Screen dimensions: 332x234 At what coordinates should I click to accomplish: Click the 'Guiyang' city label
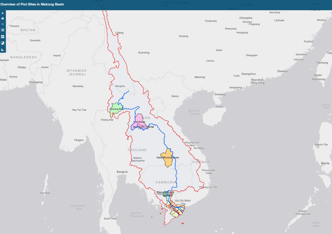[183, 36]
